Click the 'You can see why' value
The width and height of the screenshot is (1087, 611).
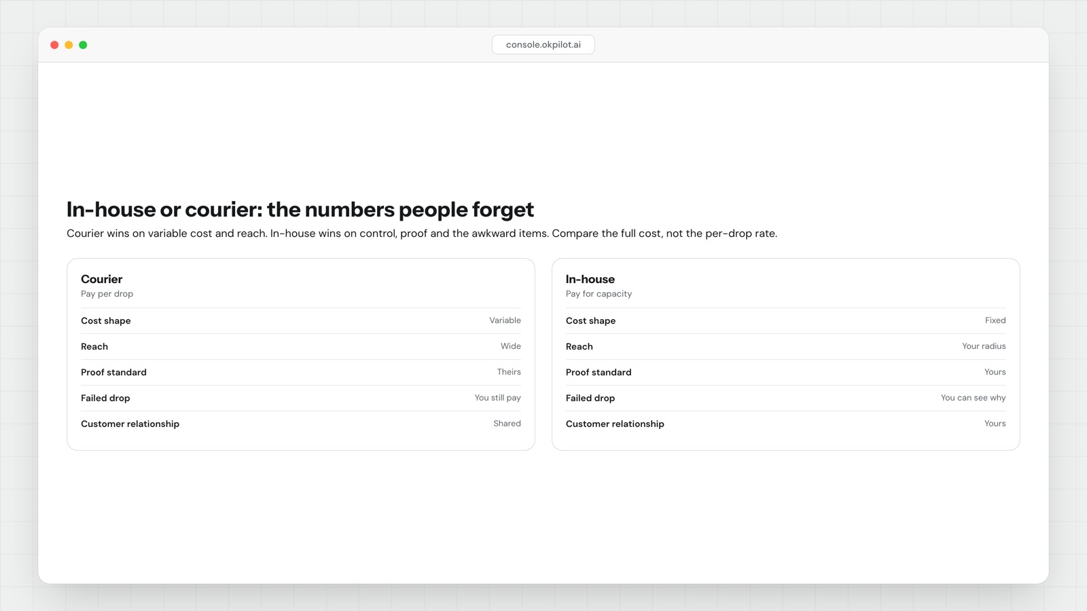click(x=973, y=398)
